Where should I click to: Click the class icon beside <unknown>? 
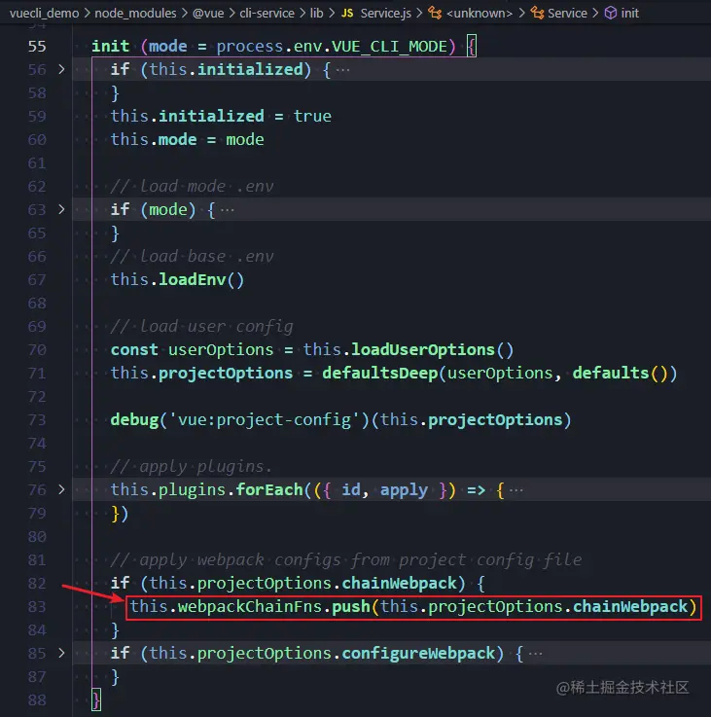click(435, 14)
